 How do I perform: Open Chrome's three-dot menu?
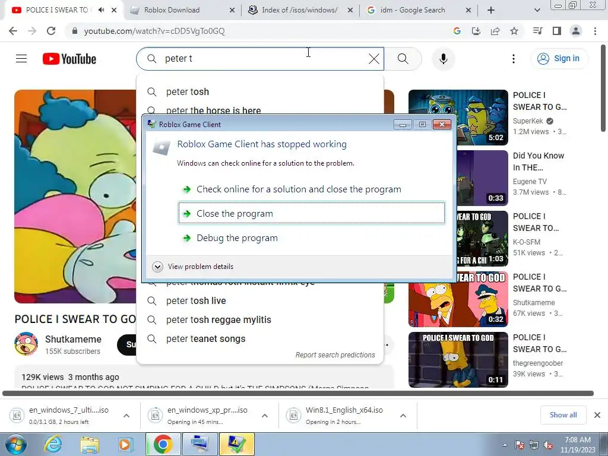pyautogui.click(x=595, y=31)
